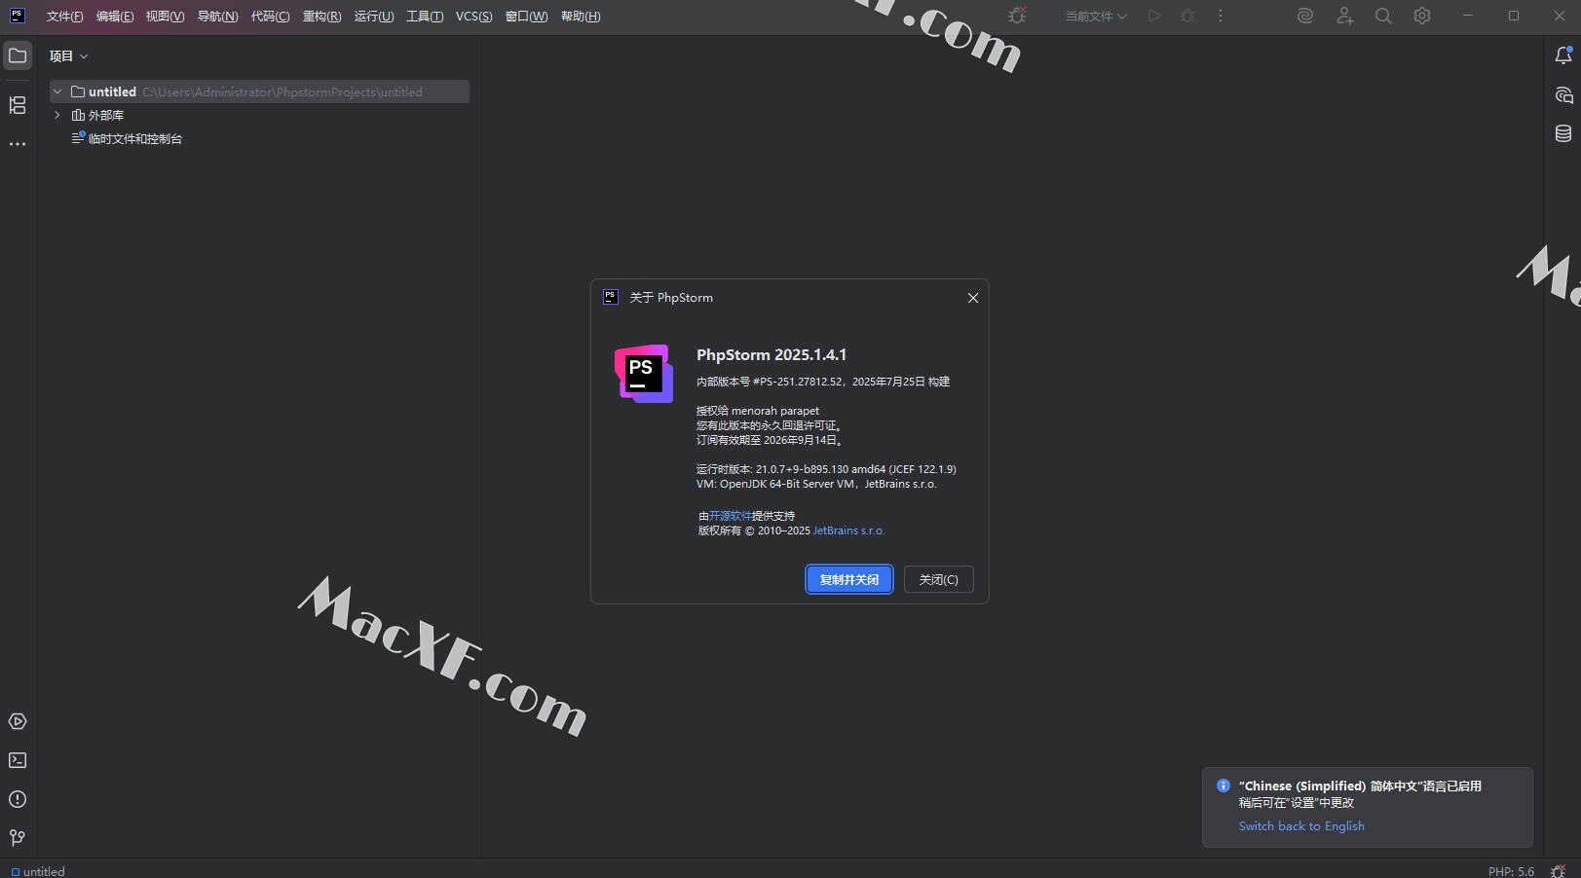Open IDE settings gear icon
Viewport: 1581px width, 878px height.
click(1422, 16)
